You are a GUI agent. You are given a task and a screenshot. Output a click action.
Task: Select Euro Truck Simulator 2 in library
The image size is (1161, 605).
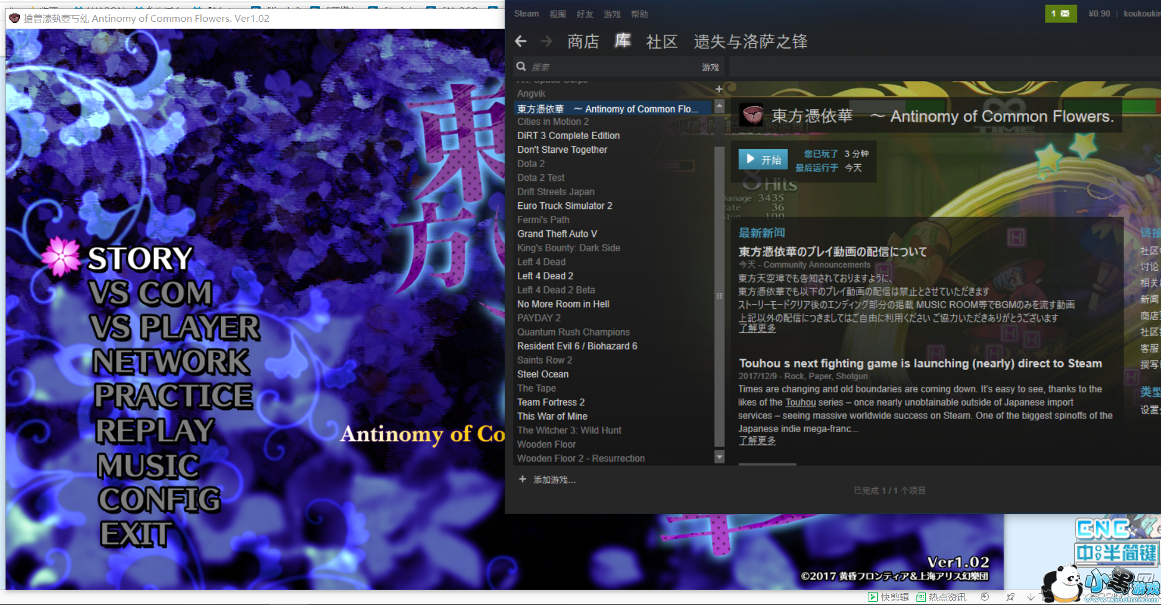coord(565,206)
